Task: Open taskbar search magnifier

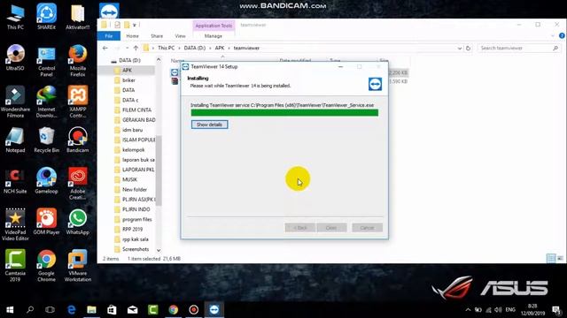Action: pyautogui.click(x=30, y=310)
